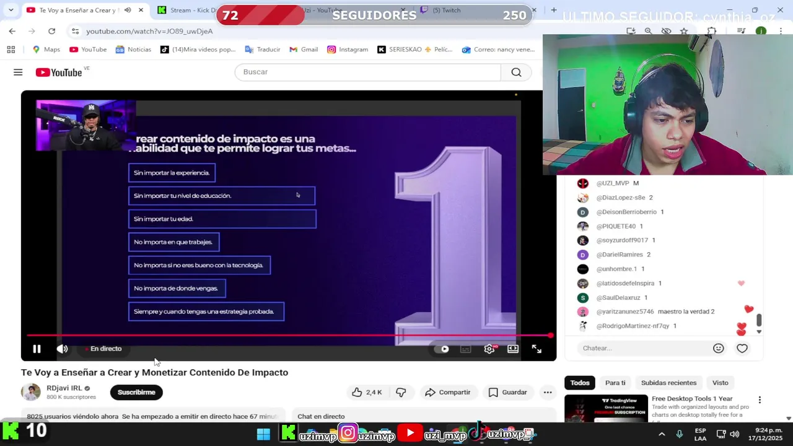Send a heart reaction in chat

click(x=742, y=348)
